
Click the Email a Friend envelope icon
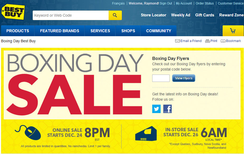pos(177,41)
